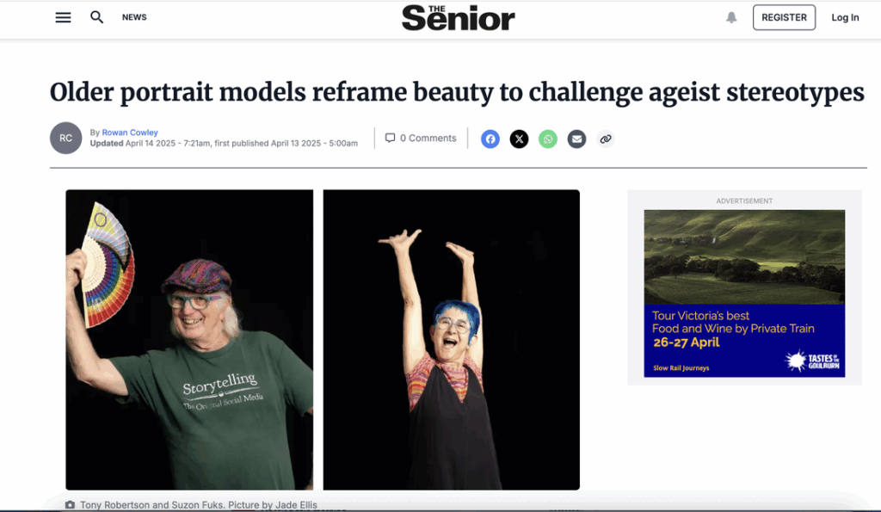
Task: Open photo of woman with blue hair
Action: 451,339
